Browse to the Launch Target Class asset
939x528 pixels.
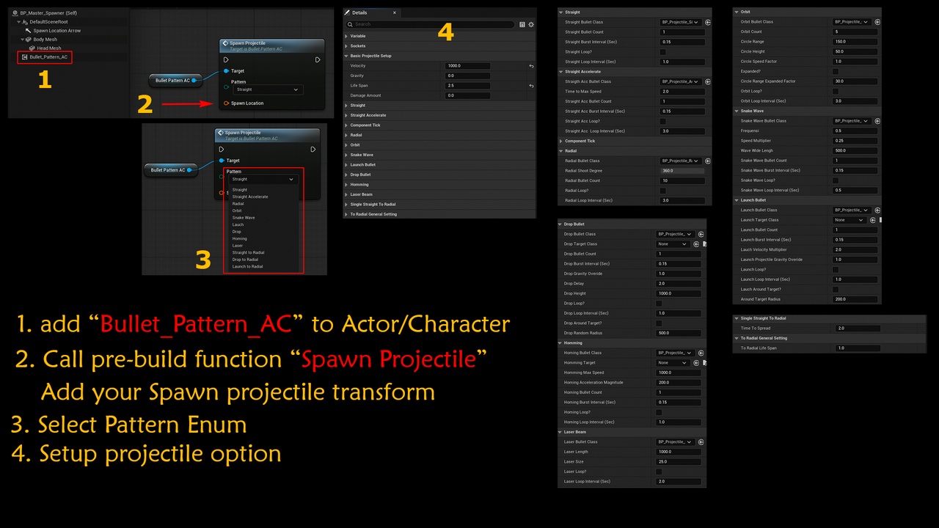pos(872,220)
